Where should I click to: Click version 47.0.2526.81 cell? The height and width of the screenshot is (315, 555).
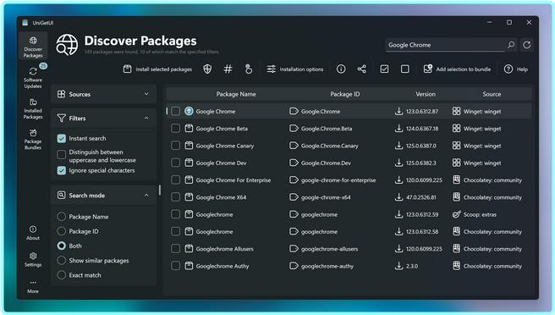(x=421, y=197)
